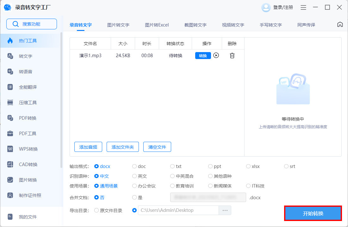Click the 我的文件 sidebar icon

point(10,217)
